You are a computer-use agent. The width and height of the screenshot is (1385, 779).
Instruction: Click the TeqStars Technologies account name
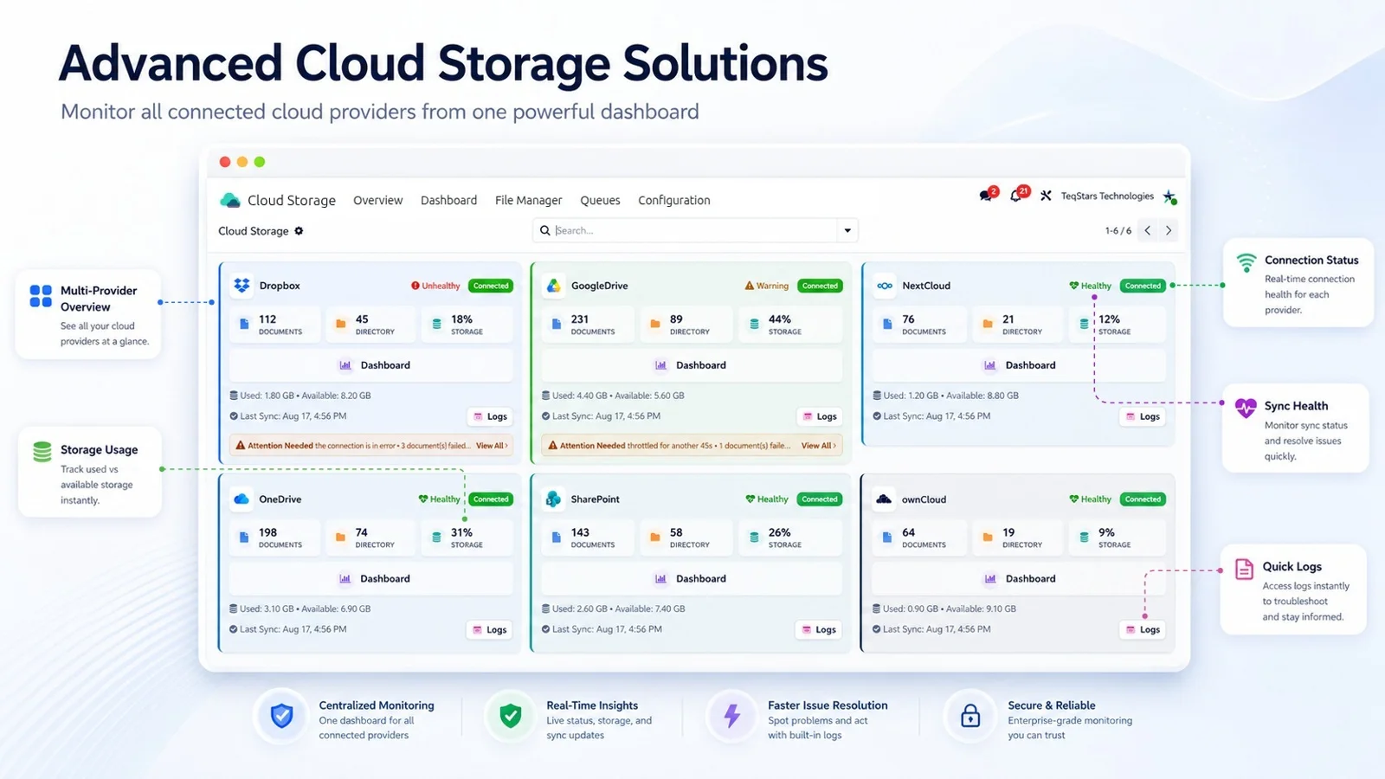tap(1107, 196)
